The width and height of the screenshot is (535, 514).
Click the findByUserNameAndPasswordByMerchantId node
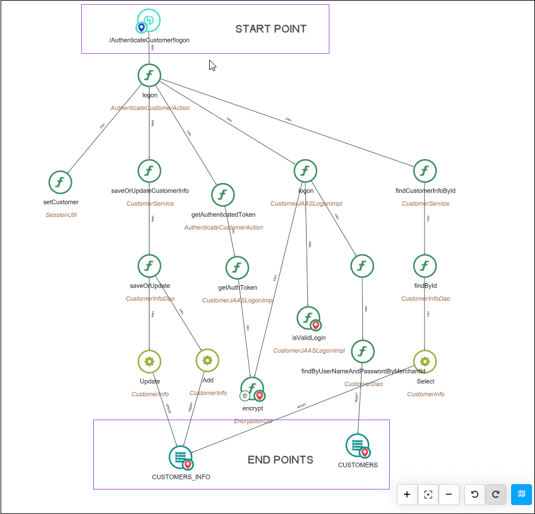pos(363,351)
